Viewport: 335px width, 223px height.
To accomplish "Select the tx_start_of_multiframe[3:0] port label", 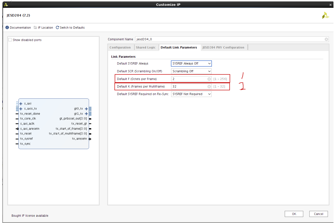I will click(x=68, y=134).
